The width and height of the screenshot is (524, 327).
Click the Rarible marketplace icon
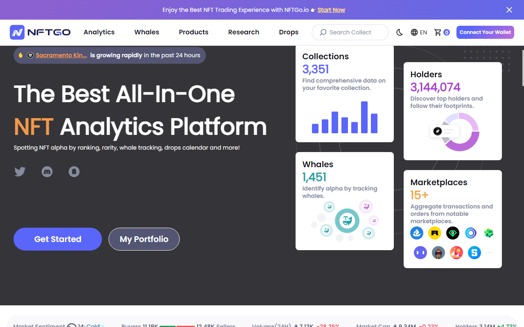(x=435, y=233)
